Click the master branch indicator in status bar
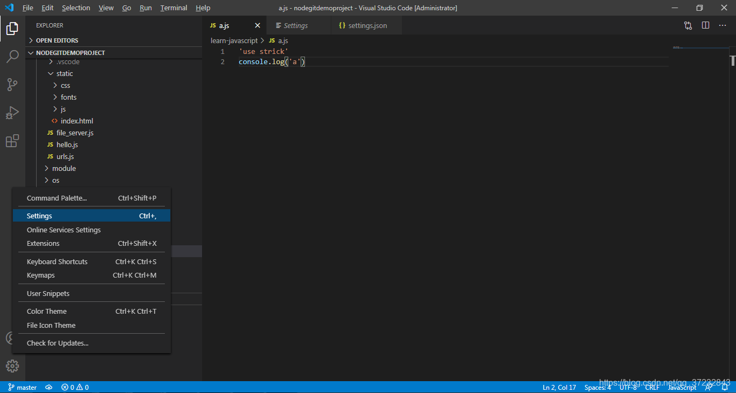736x393 pixels. point(22,387)
